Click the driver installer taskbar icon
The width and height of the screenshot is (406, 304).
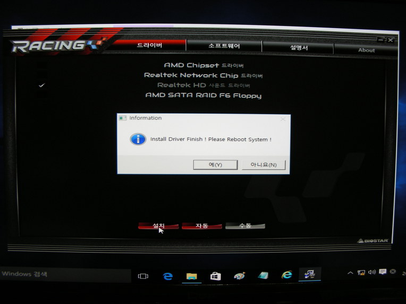[310, 274]
